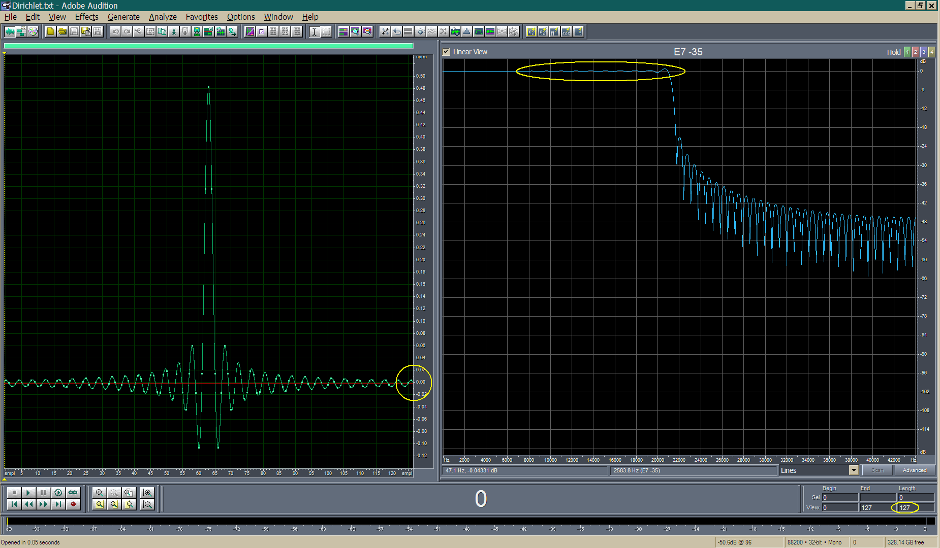940x548 pixels.
Task: Click play to end circle button
Action: (x=58, y=493)
